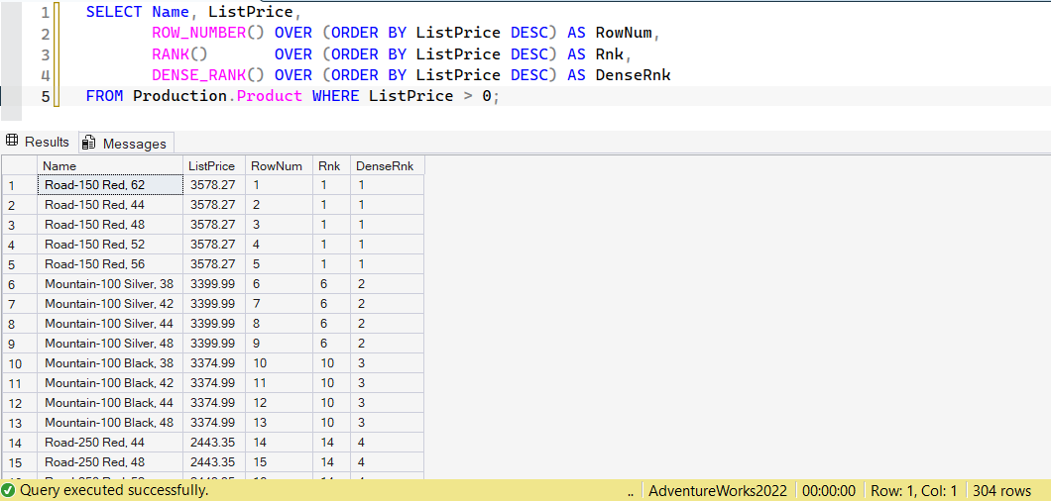
Task: Click cell 'Road-150 Red, 44'
Action: pyautogui.click(x=110, y=204)
